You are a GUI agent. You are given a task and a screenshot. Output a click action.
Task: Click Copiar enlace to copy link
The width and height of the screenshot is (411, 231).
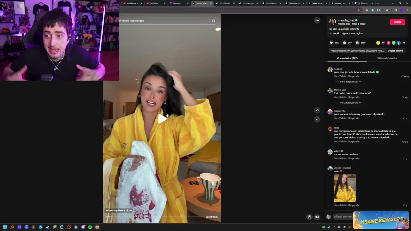[395, 51]
